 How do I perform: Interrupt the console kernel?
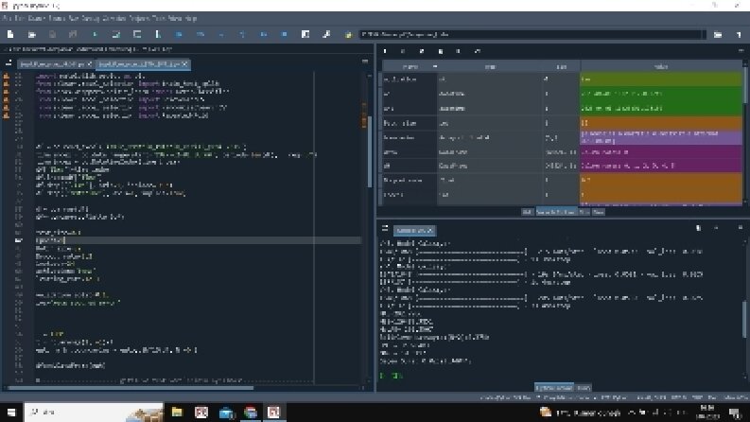(716, 228)
